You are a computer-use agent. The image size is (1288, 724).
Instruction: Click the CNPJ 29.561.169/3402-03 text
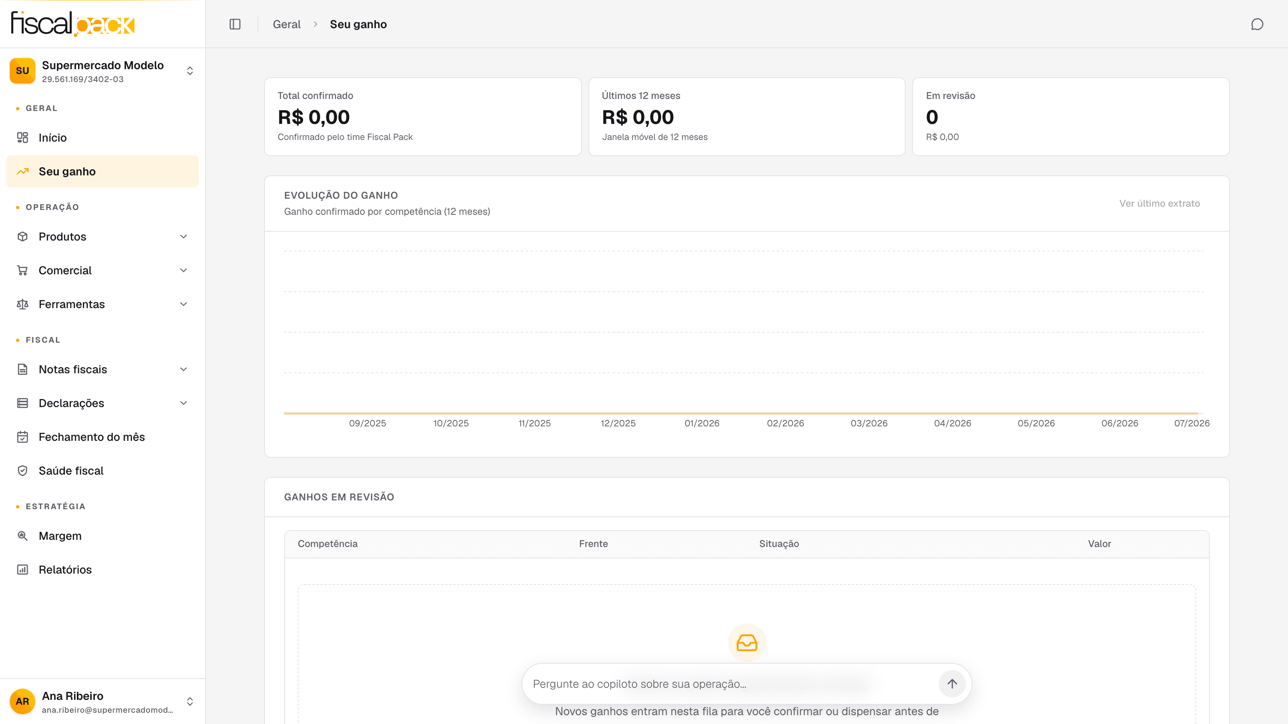click(x=83, y=80)
